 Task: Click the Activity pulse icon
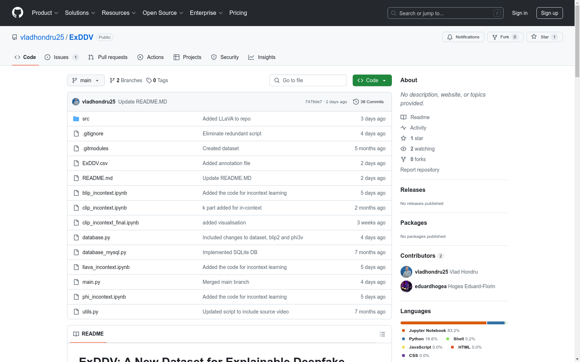coord(403,128)
